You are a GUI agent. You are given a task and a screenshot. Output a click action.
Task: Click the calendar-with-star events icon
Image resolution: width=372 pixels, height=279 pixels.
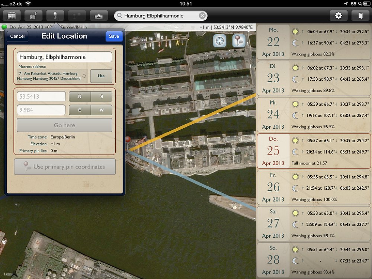tap(33, 16)
